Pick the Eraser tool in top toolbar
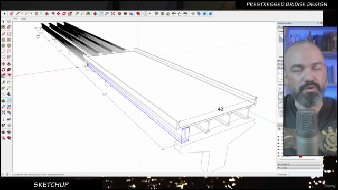 12,14
